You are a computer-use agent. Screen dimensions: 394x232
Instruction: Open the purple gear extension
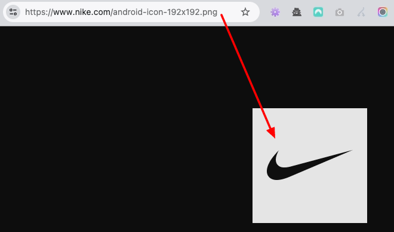pos(275,12)
